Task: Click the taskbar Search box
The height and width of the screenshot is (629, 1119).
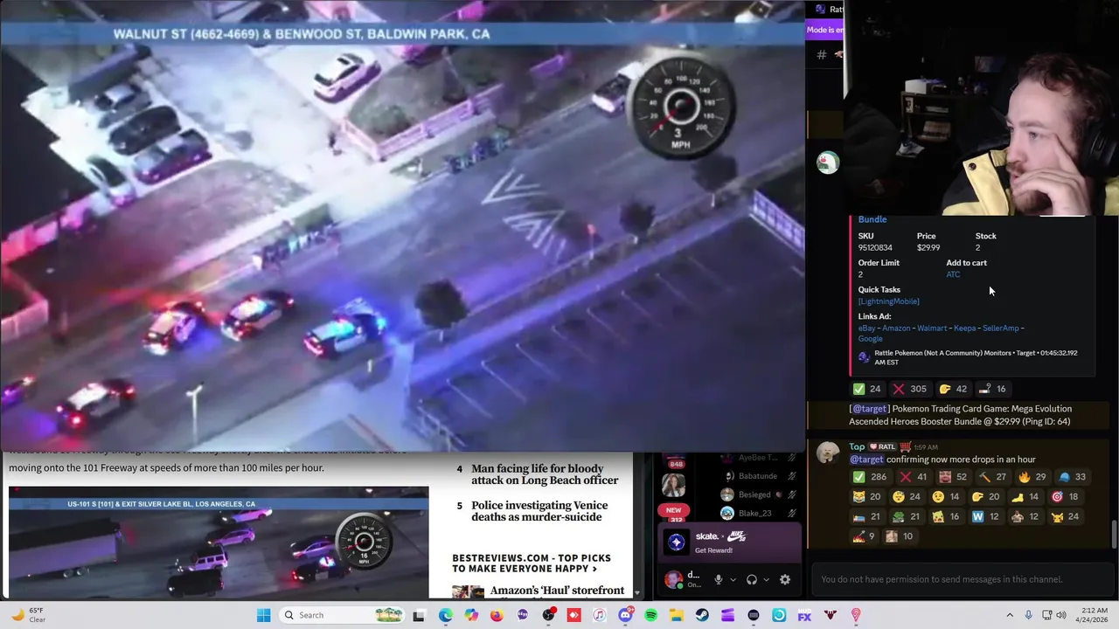Action: pyautogui.click(x=343, y=615)
